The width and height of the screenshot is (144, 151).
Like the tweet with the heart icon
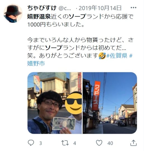click(99, 143)
